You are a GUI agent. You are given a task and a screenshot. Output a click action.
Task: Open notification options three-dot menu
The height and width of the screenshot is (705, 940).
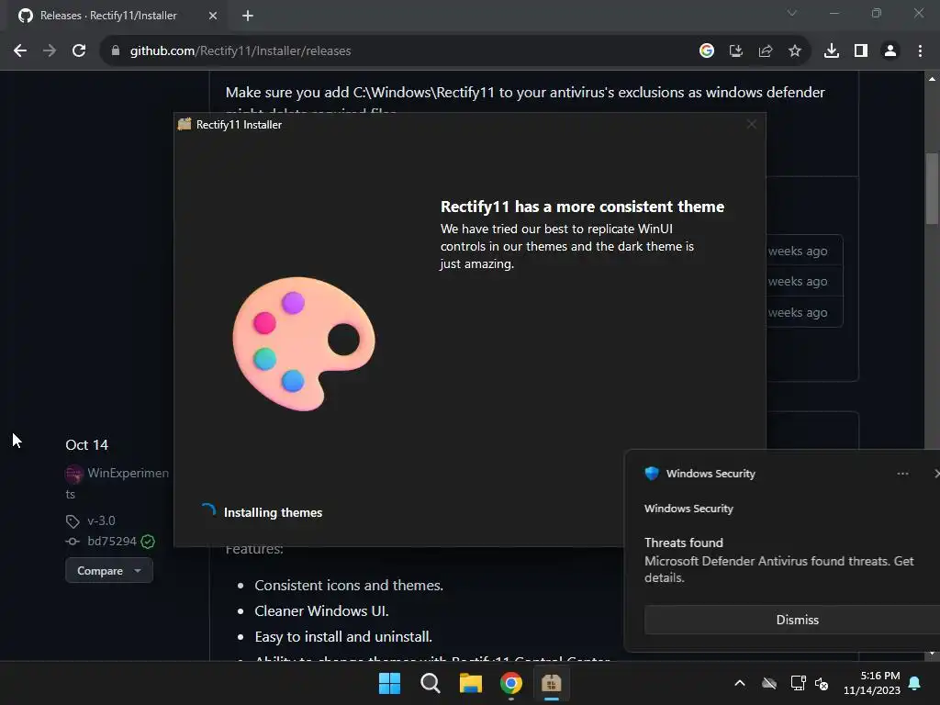pyautogui.click(x=903, y=474)
